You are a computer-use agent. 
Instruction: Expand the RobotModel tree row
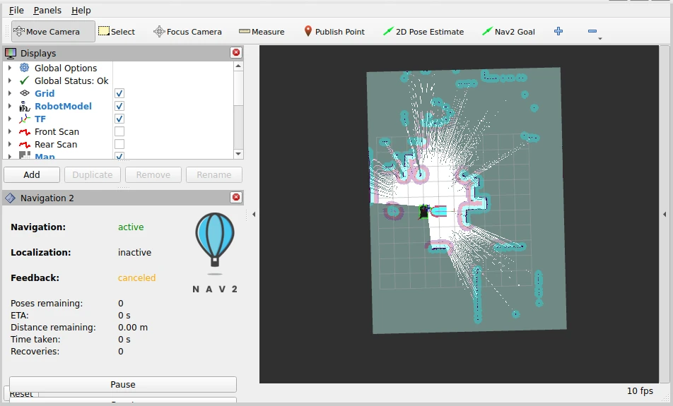click(x=10, y=106)
